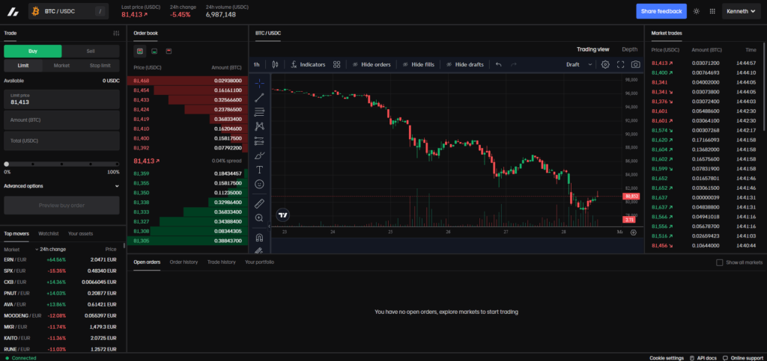Select the trend line drawing tool

(259, 97)
